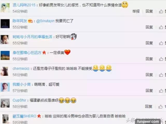Image resolution: width=166 pixels, height=124 pixels.
Task: Like CupShir's comment
Action: pos(160,107)
